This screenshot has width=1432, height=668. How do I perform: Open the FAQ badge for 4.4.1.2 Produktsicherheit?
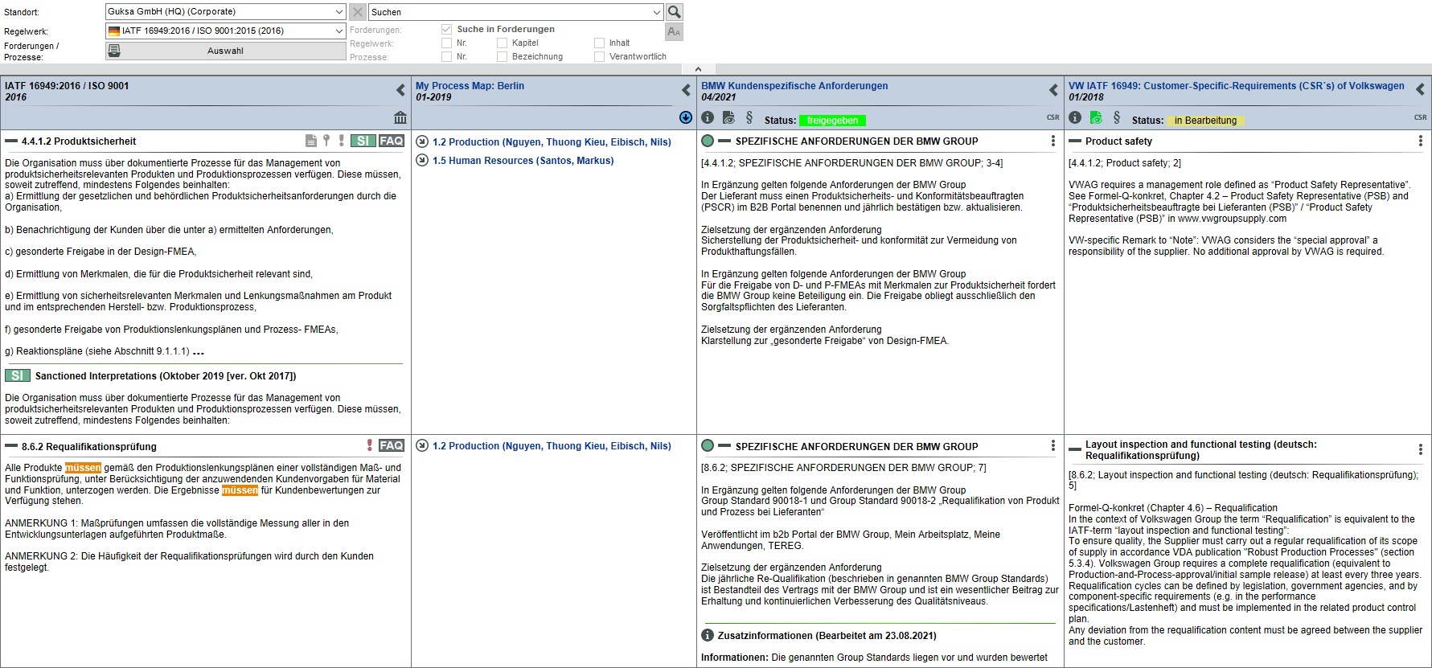[x=392, y=141]
